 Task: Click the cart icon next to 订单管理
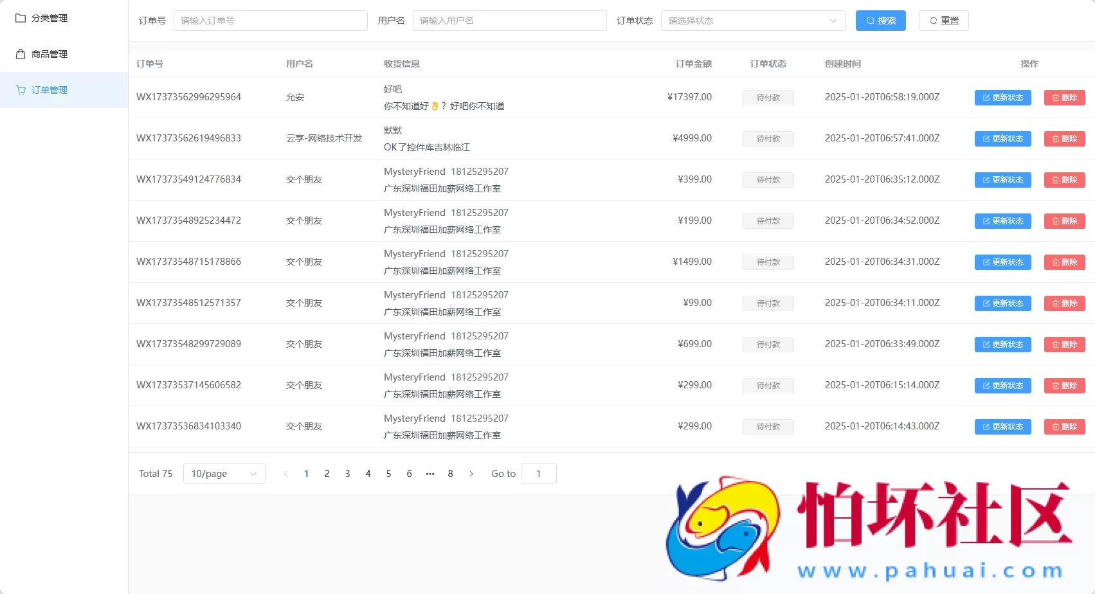click(x=20, y=89)
